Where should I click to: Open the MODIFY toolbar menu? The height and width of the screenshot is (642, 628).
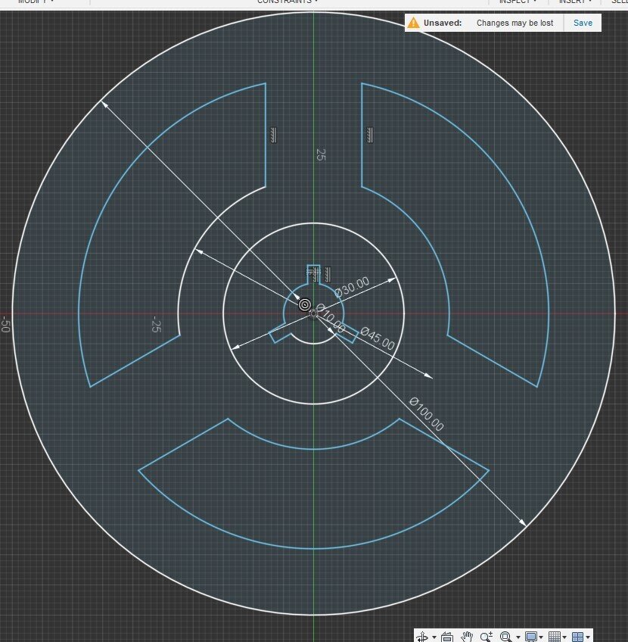pyautogui.click(x=36, y=2)
